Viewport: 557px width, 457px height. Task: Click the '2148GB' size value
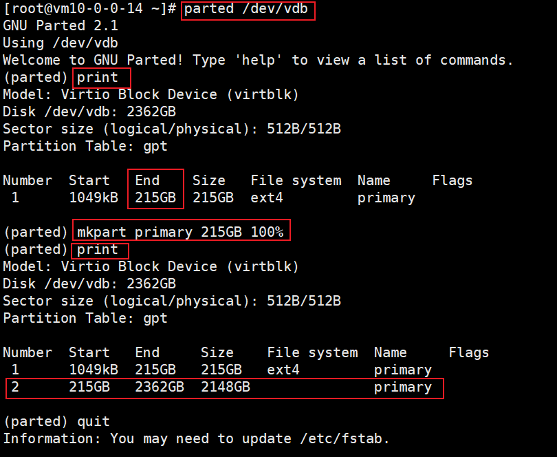pos(226,387)
